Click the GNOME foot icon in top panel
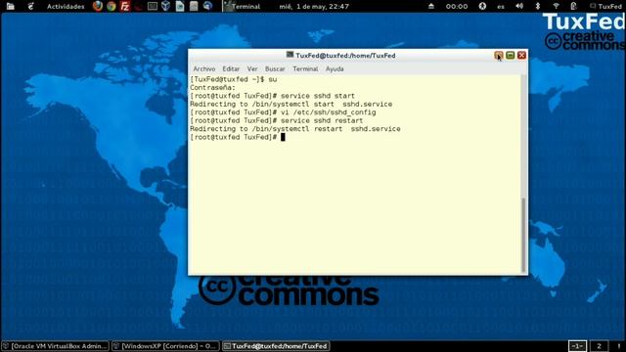The height and width of the screenshot is (352, 626). pyautogui.click(x=30, y=6)
